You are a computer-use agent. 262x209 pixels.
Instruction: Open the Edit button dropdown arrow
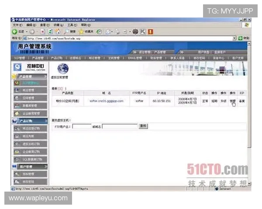pos(130,32)
